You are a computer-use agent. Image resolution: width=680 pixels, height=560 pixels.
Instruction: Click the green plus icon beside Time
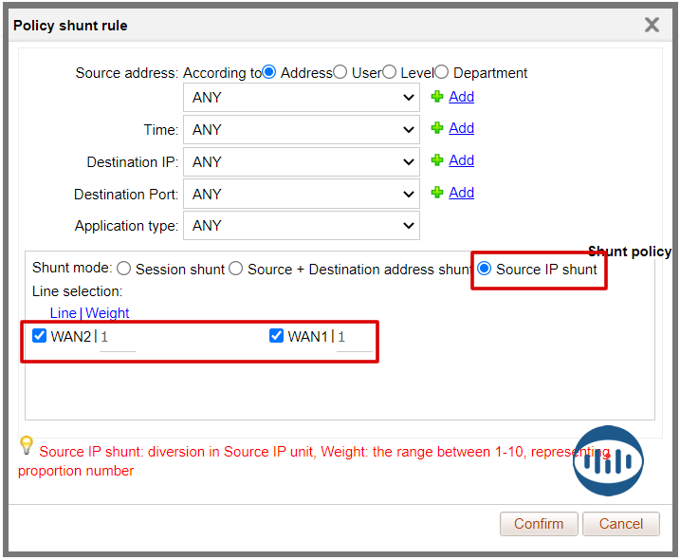point(437,128)
